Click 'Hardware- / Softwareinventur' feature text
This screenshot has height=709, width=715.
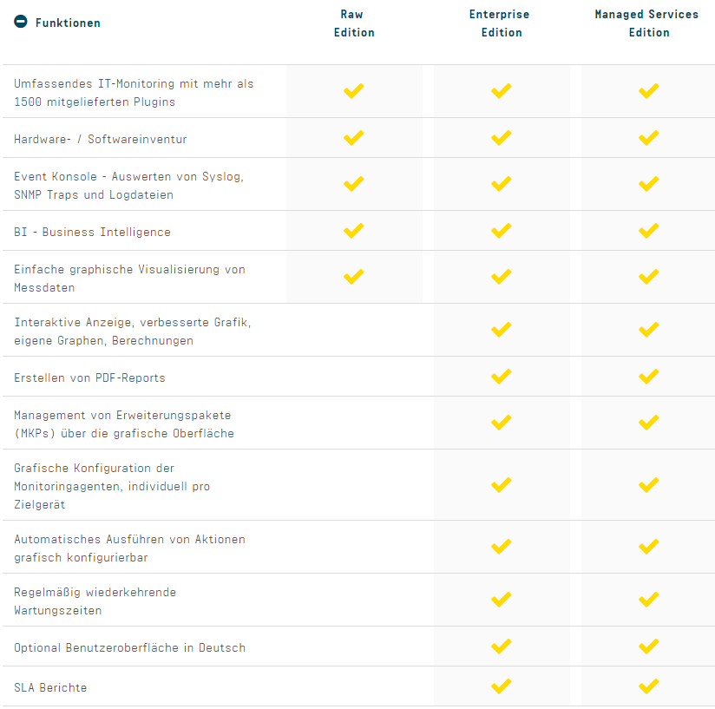pyautogui.click(x=100, y=139)
